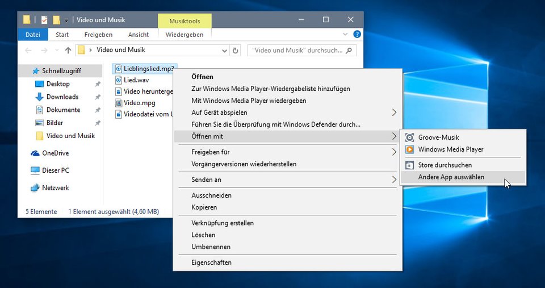Image resolution: width=545 pixels, height=288 pixels.
Task: Run Windows Defender Überprüfung entry
Action: (x=288, y=124)
